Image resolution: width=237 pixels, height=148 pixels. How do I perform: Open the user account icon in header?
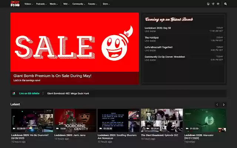208,4
